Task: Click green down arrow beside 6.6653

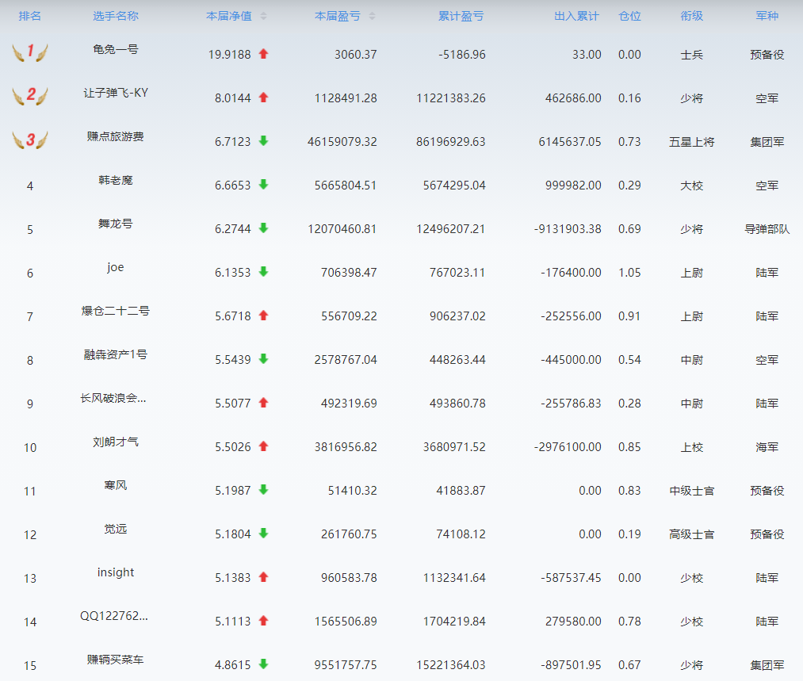Action: [x=264, y=185]
